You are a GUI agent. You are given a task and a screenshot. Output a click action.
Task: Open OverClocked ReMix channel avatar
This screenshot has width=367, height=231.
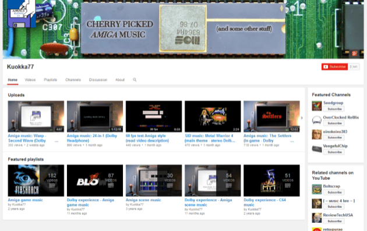(x=317, y=120)
